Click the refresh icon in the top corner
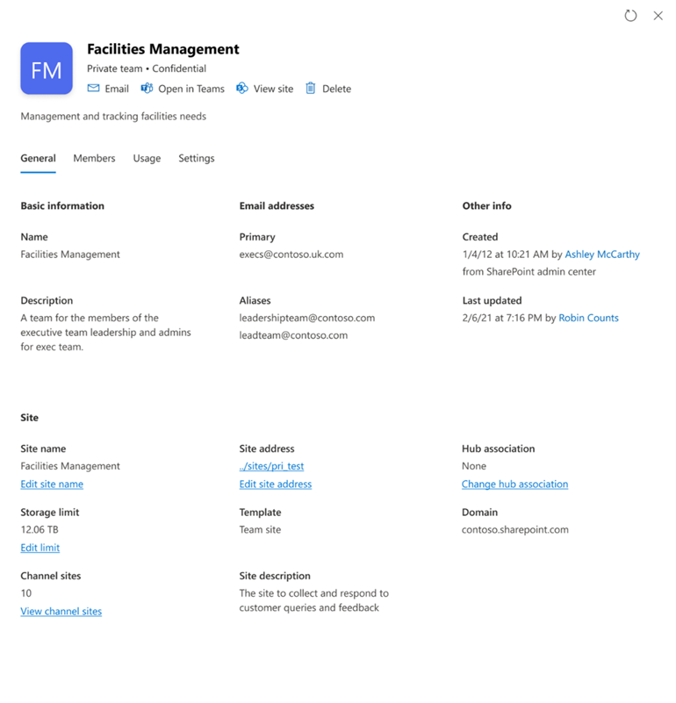 coord(630,16)
